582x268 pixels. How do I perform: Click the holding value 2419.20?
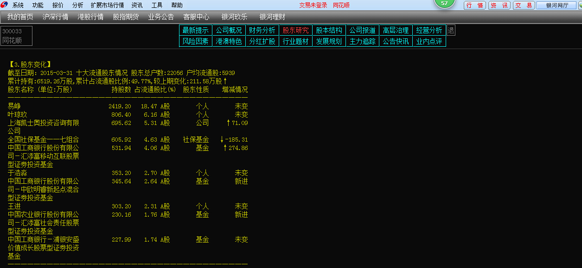pyautogui.click(x=120, y=106)
